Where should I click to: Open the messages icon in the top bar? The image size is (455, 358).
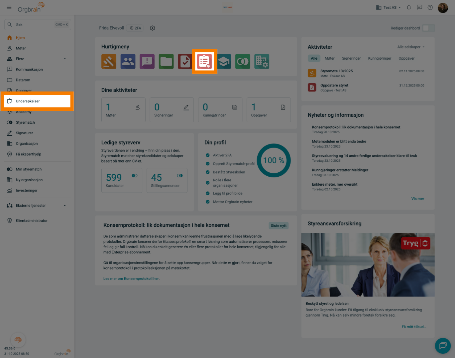419,7
